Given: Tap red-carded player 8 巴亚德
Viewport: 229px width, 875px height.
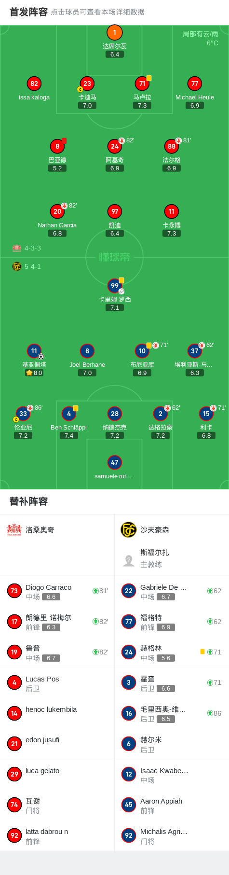Looking at the screenshot, I should (x=57, y=146).
